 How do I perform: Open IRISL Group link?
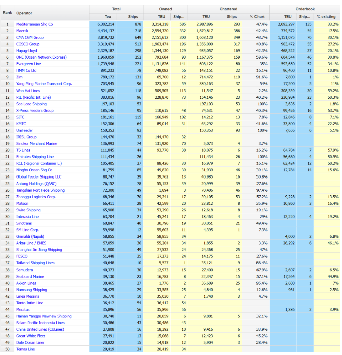(x=26, y=137)
